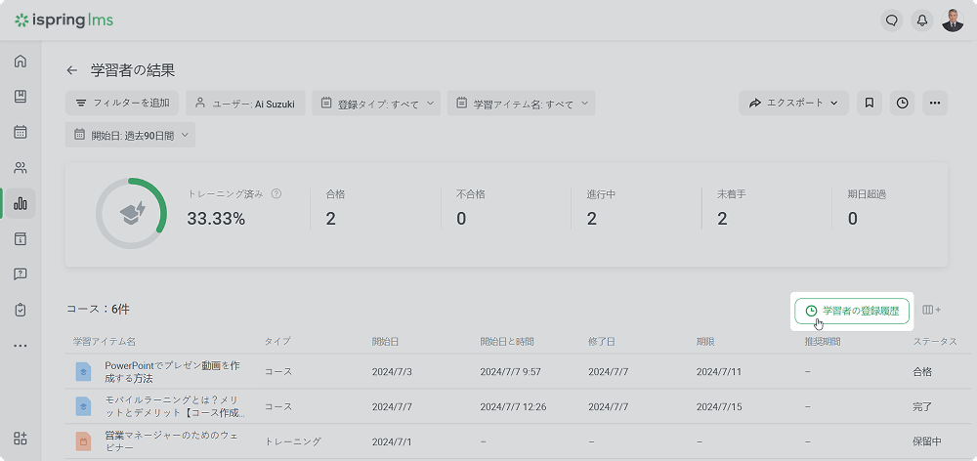Open the PowerPointでプレゼン動画を作成する方法 course
The width and height of the screenshot is (977, 461).
172,371
